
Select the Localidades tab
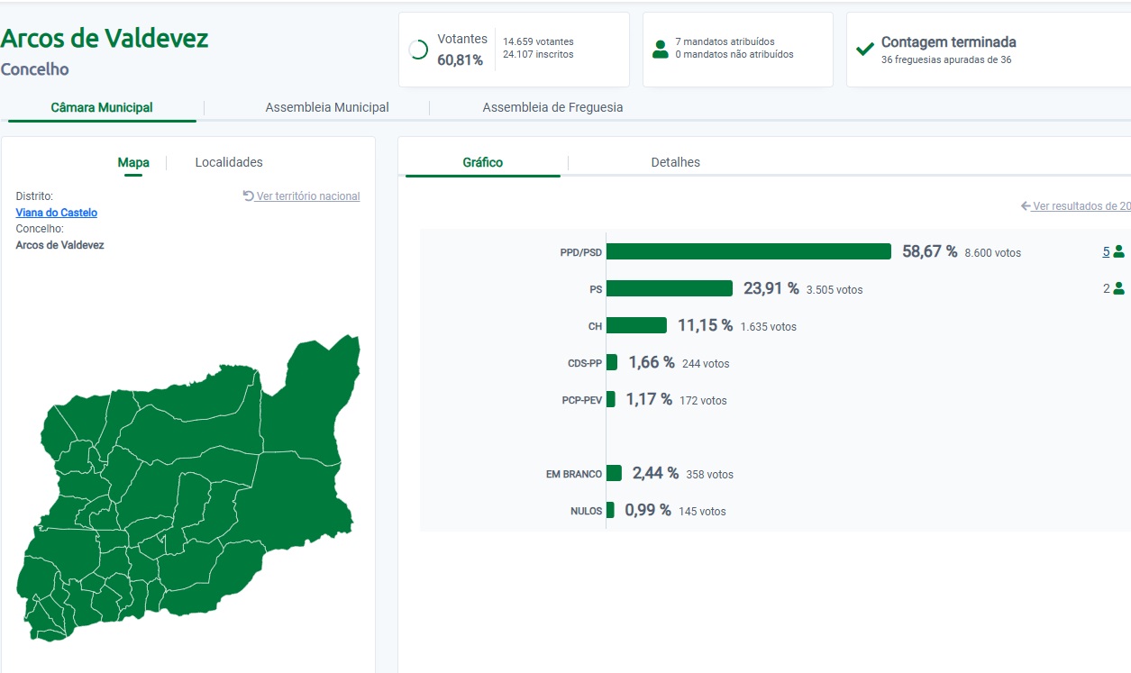tap(229, 162)
